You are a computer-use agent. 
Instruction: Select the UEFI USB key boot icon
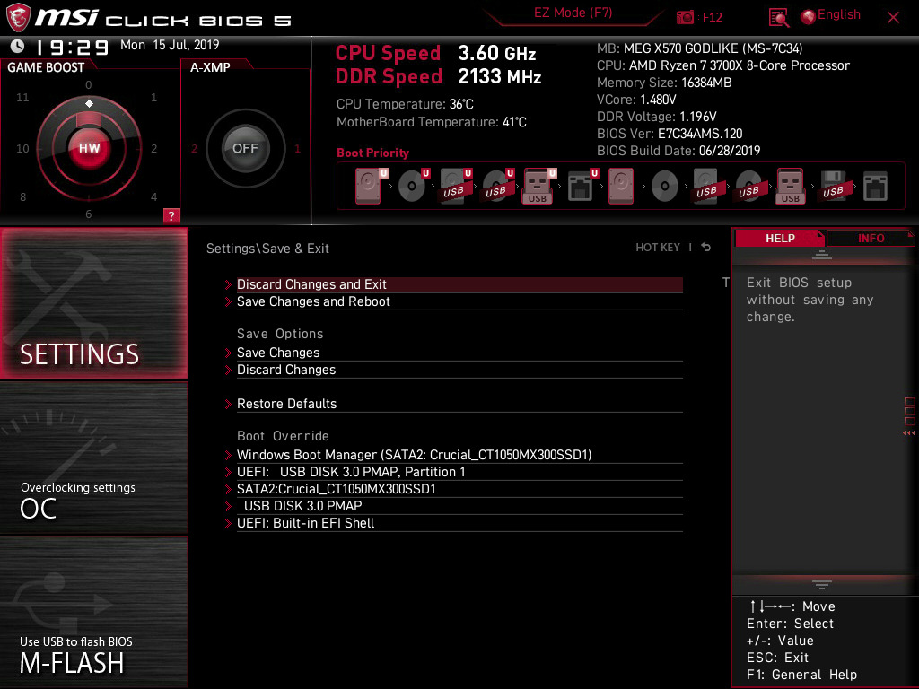[x=539, y=186]
